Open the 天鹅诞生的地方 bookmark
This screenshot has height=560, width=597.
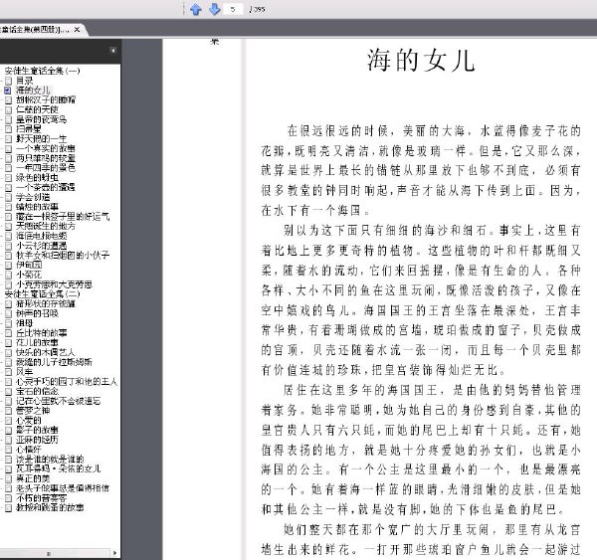46,226
